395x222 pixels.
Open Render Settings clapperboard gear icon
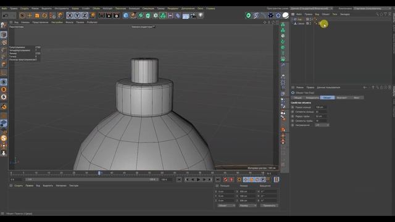coord(117,15)
